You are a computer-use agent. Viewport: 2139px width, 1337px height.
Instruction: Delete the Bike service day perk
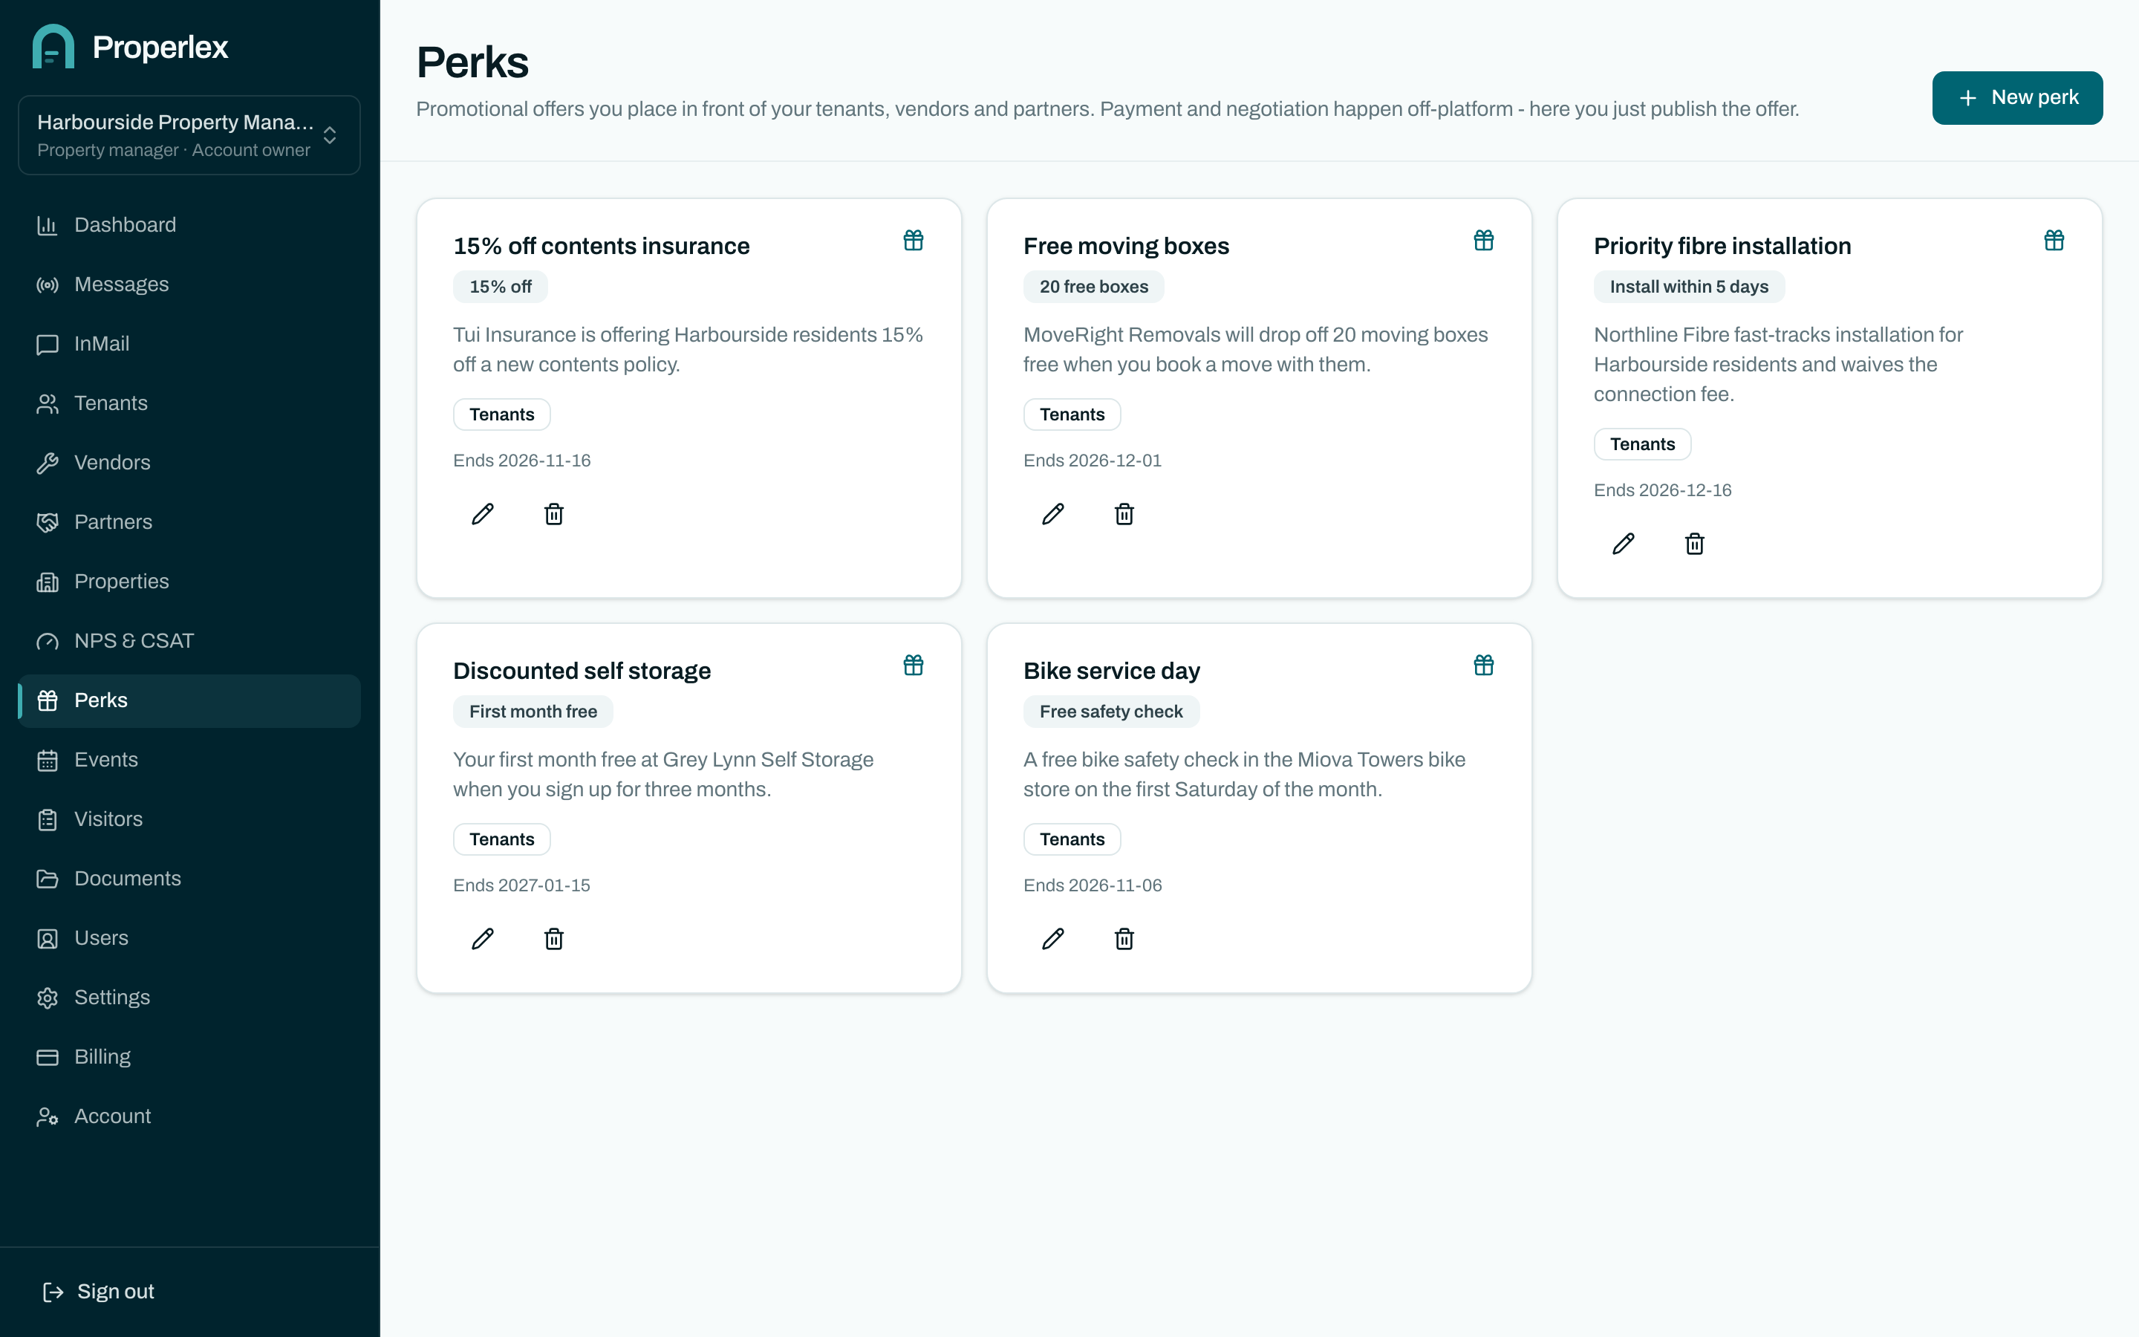(x=1124, y=938)
